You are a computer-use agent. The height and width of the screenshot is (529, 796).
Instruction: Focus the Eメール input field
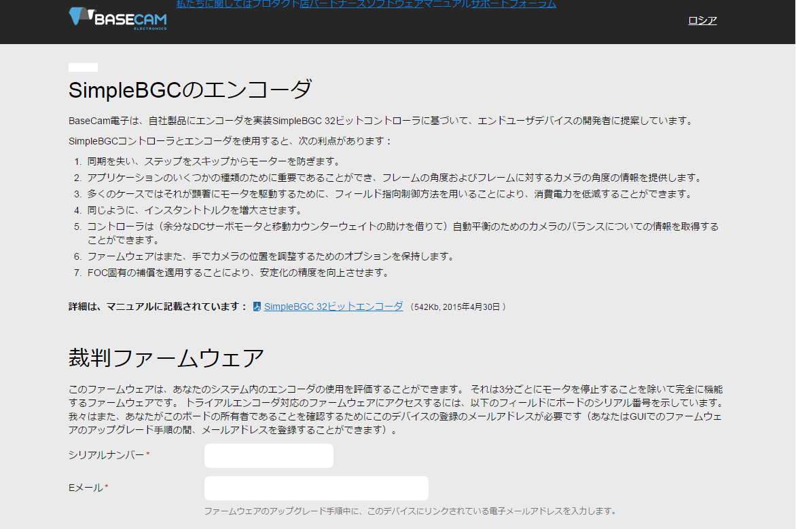point(316,488)
